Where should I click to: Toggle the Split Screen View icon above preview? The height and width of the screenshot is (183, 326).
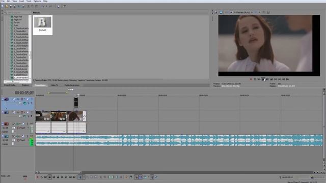tap(231, 12)
